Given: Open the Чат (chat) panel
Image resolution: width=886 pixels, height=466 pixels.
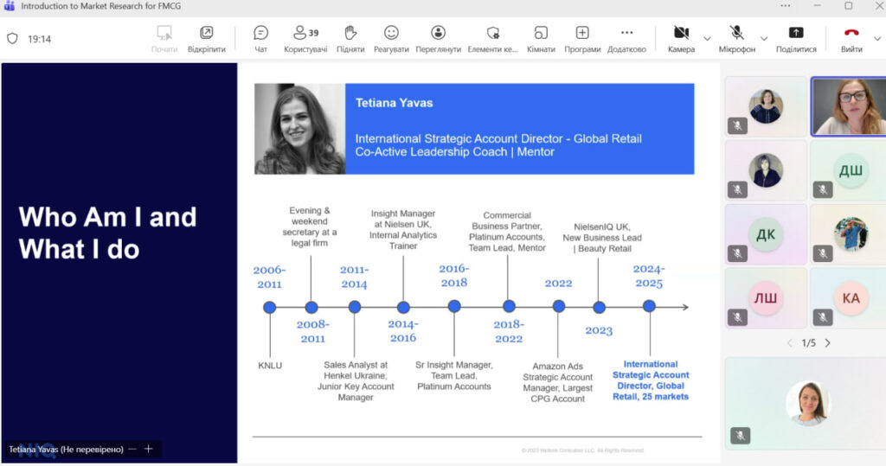Looking at the screenshot, I should click(260, 38).
